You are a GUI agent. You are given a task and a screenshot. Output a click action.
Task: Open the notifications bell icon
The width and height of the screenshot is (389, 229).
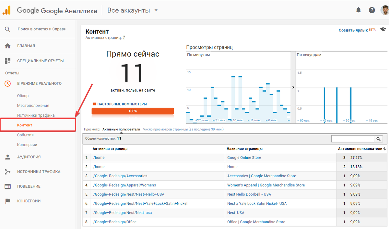[x=358, y=10]
